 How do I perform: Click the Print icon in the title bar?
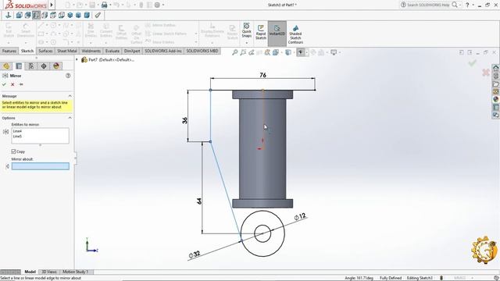104,5
